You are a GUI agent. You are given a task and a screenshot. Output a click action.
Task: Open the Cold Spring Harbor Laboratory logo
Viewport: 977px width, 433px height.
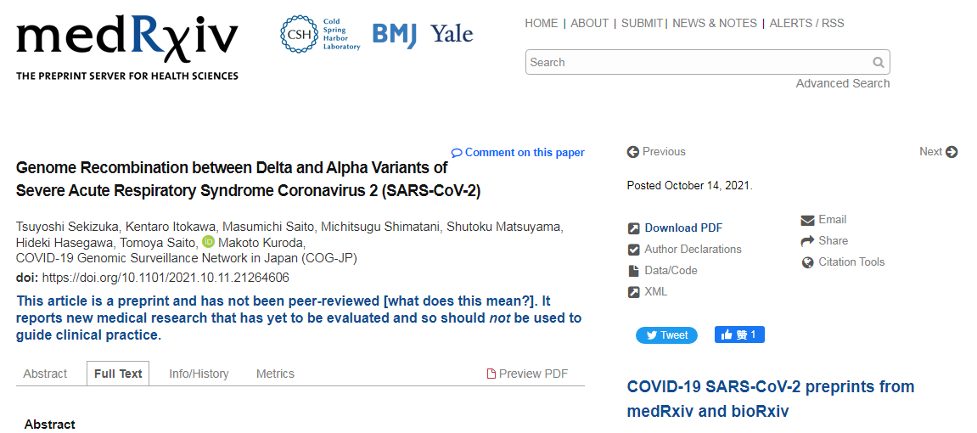(x=320, y=34)
